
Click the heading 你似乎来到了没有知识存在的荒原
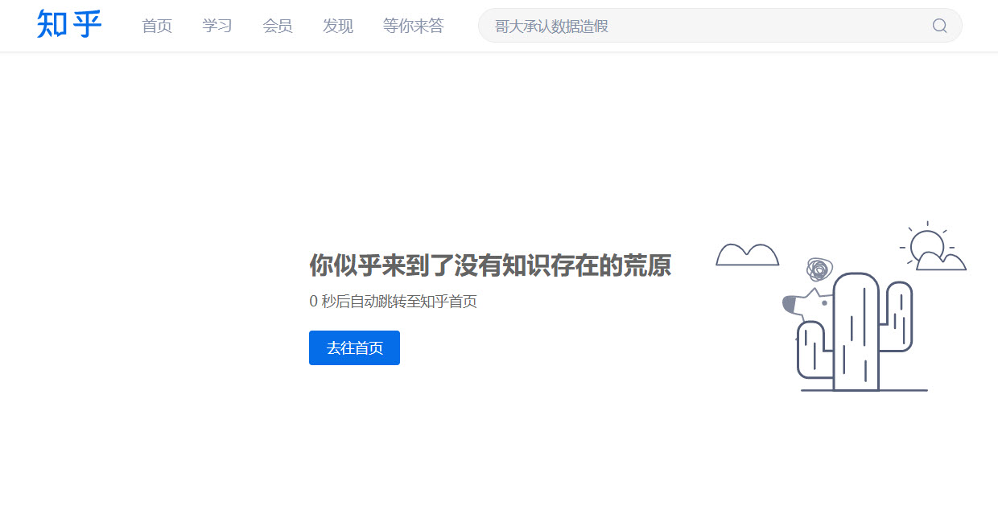coord(490,265)
